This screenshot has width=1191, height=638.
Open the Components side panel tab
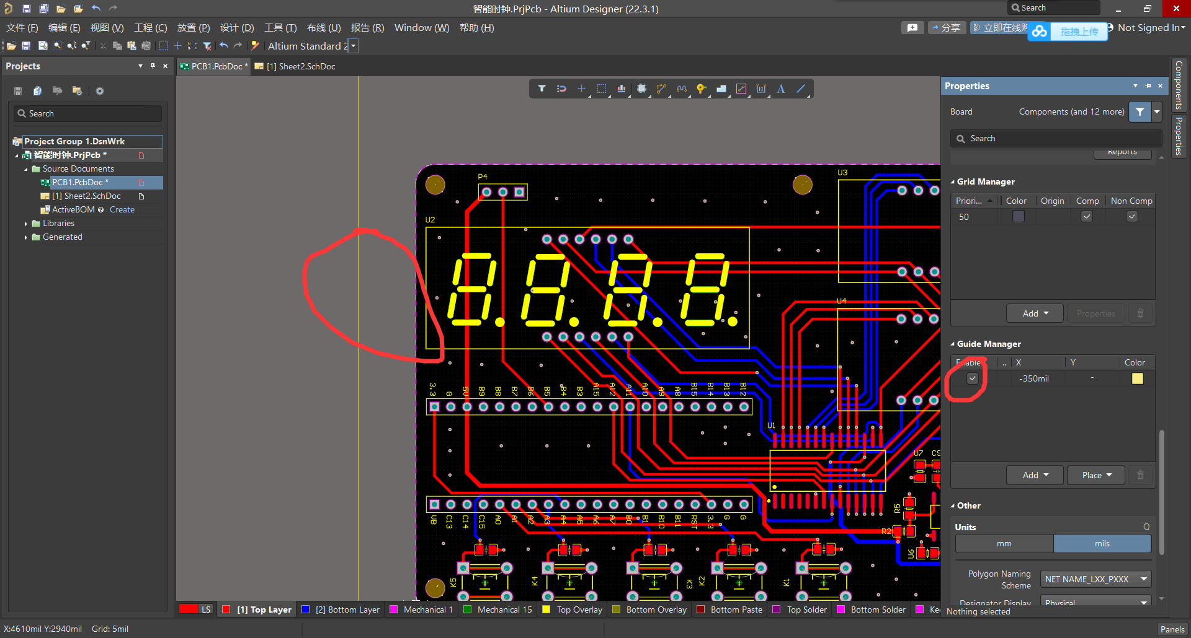point(1179,85)
